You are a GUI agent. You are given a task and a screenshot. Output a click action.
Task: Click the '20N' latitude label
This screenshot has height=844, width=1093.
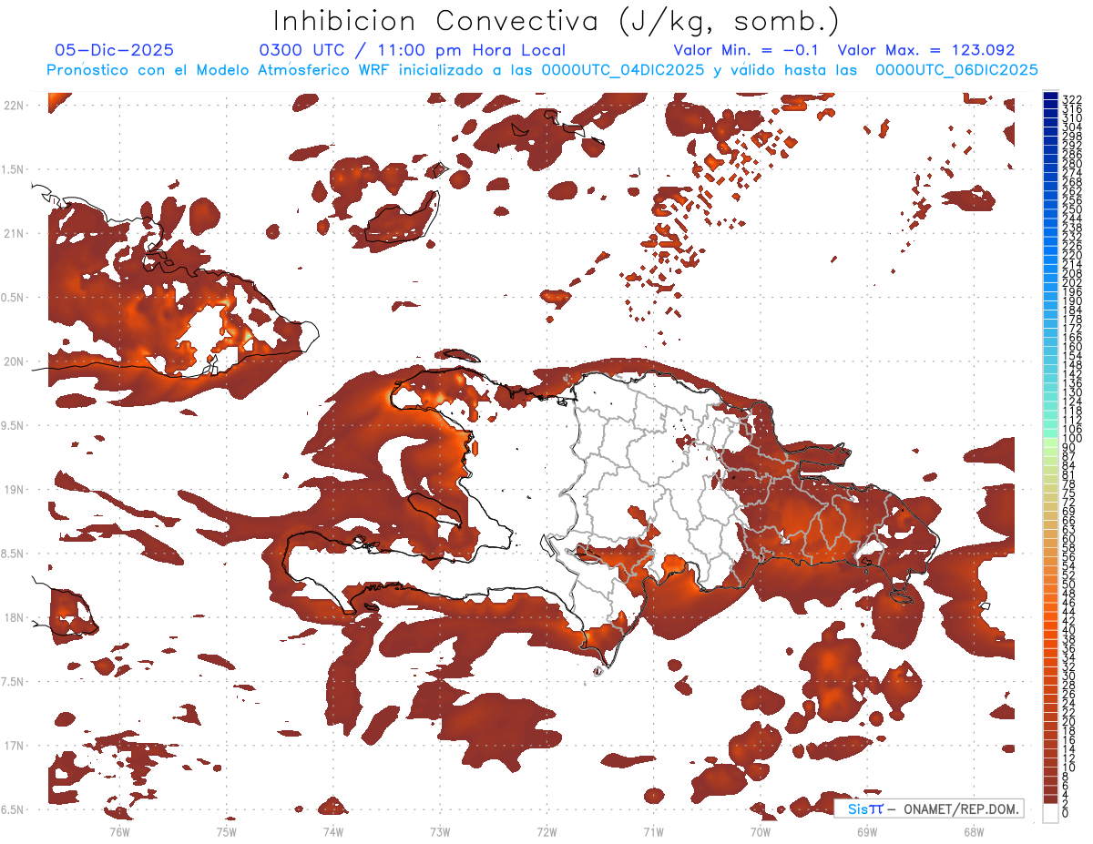pyautogui.click(x=14, y=361)
